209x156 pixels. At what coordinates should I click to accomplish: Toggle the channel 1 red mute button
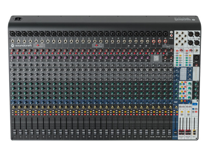click(x=15, y=115)
